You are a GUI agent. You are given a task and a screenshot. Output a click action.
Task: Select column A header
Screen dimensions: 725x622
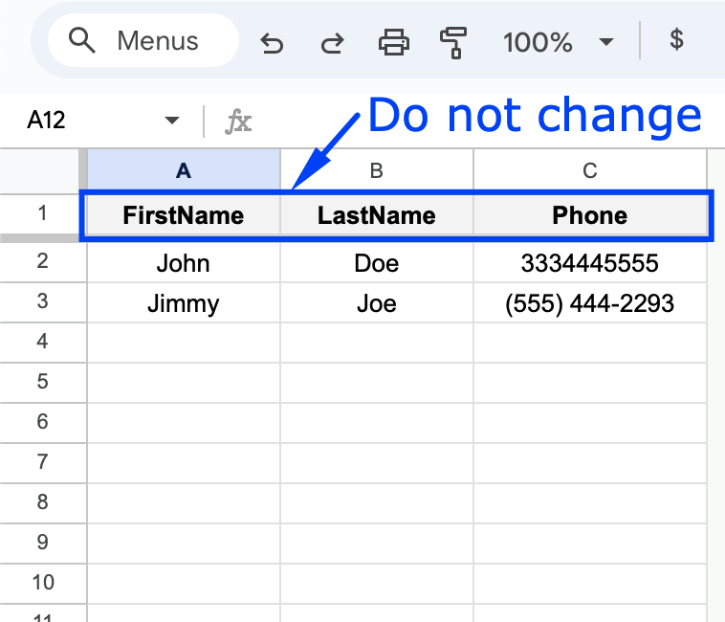point(184,170)
